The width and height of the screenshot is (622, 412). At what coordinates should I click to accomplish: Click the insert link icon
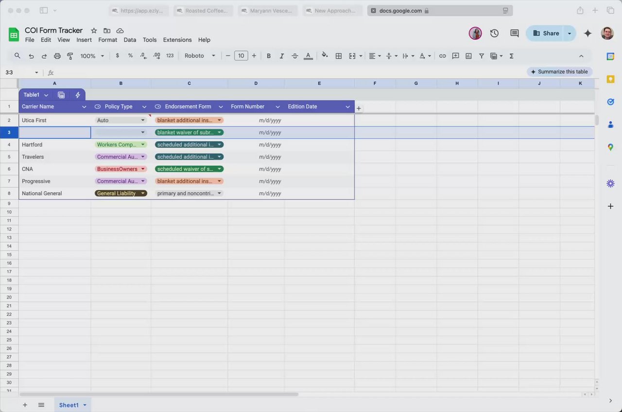[442, 56]
